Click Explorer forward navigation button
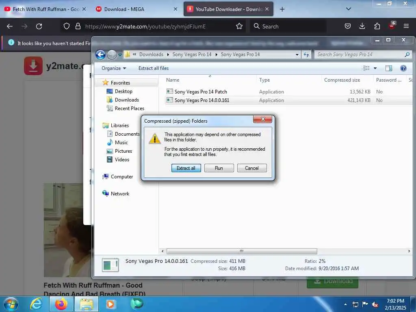The height and width of the screenshot is (312, 416). pos(112,55)
